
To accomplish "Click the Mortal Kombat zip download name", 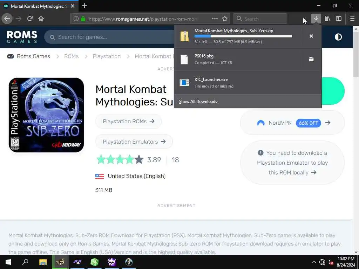I will tap(234, 31).
